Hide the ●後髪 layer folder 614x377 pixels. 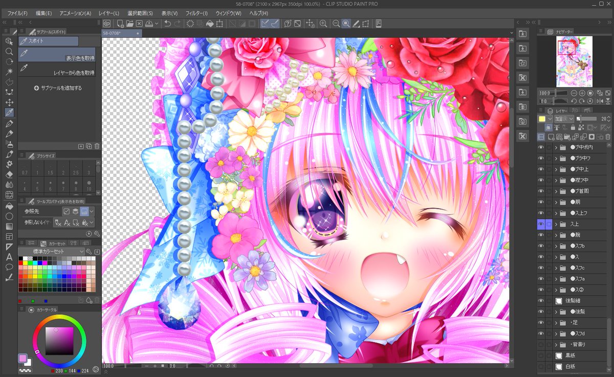(541, 312)
